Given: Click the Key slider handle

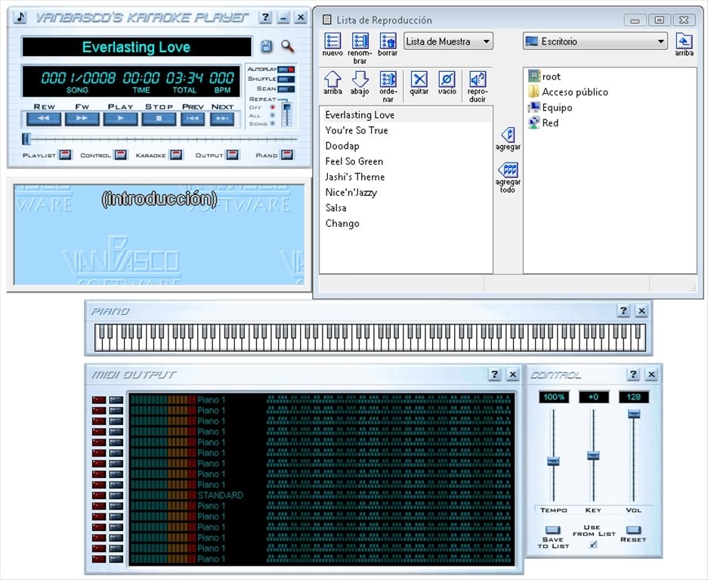Looking at the screenshot, I should [593, 455].
